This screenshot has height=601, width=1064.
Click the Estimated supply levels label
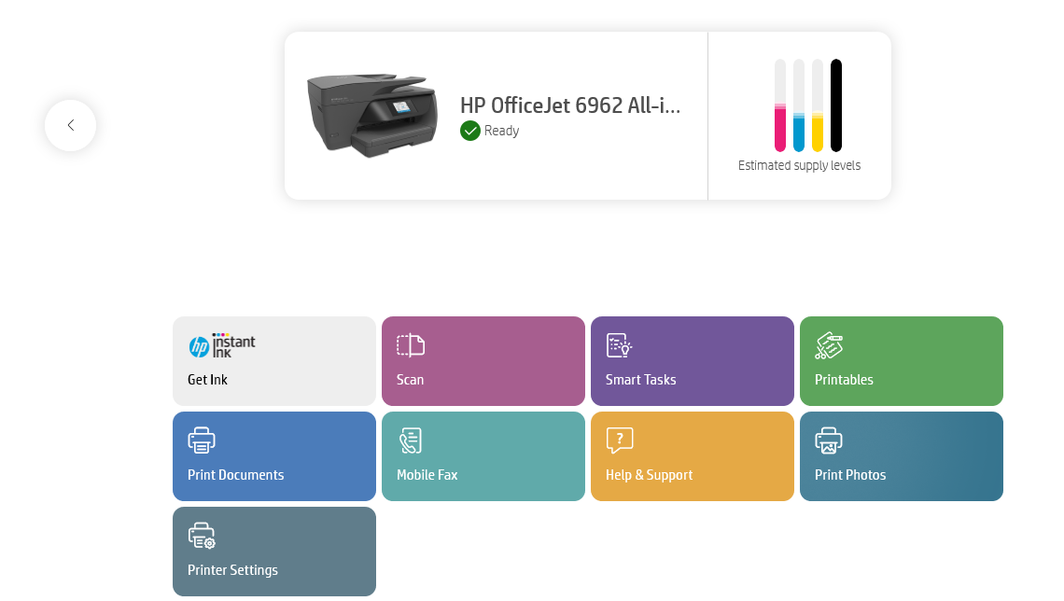pyautogui.click(x=799, y=165)
